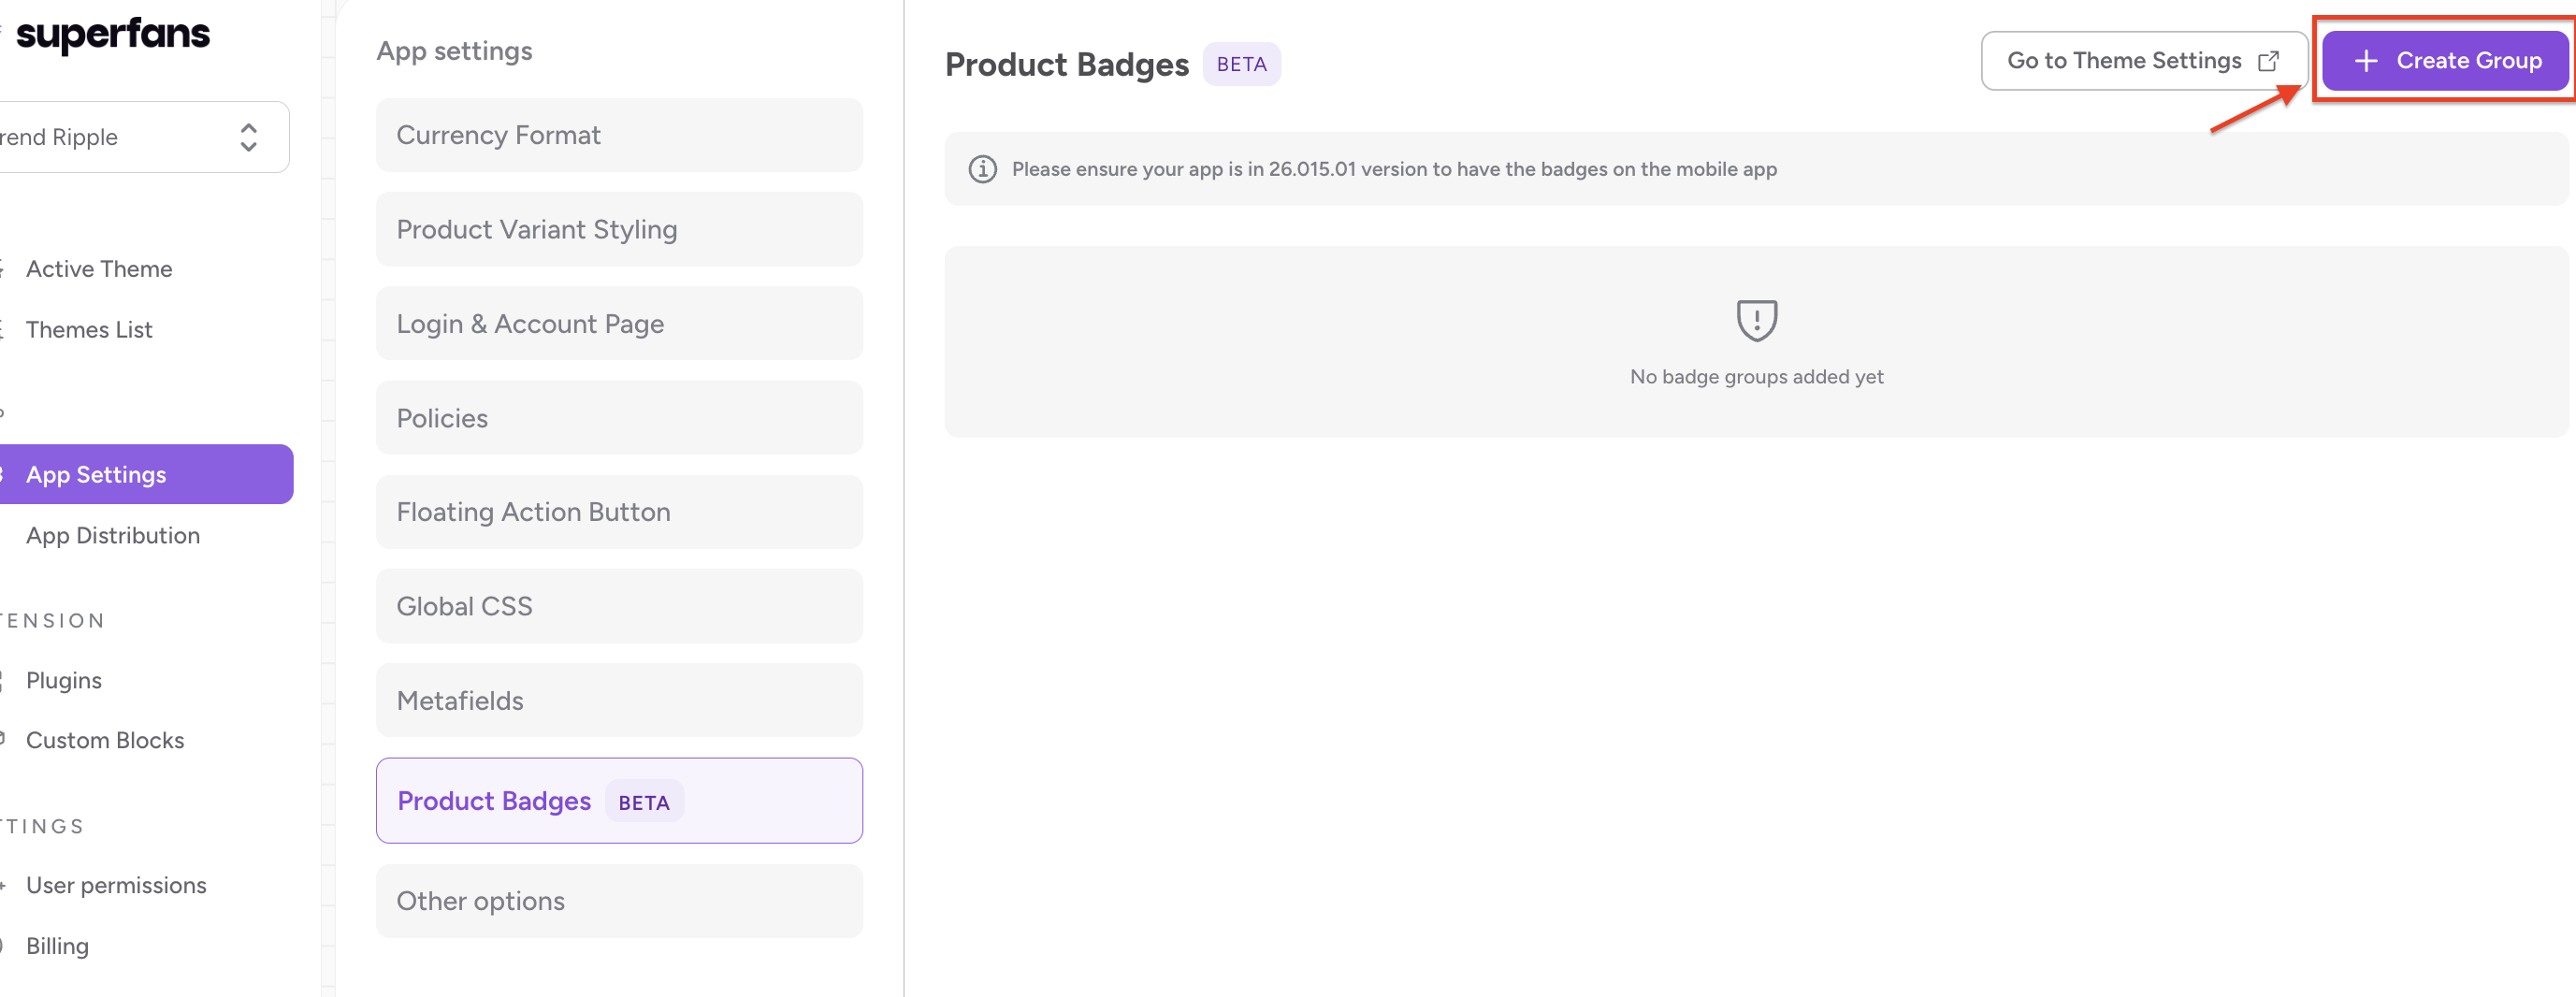Expand the store selector dropdown
2576x997 pixels.
(x=248, y=137)
